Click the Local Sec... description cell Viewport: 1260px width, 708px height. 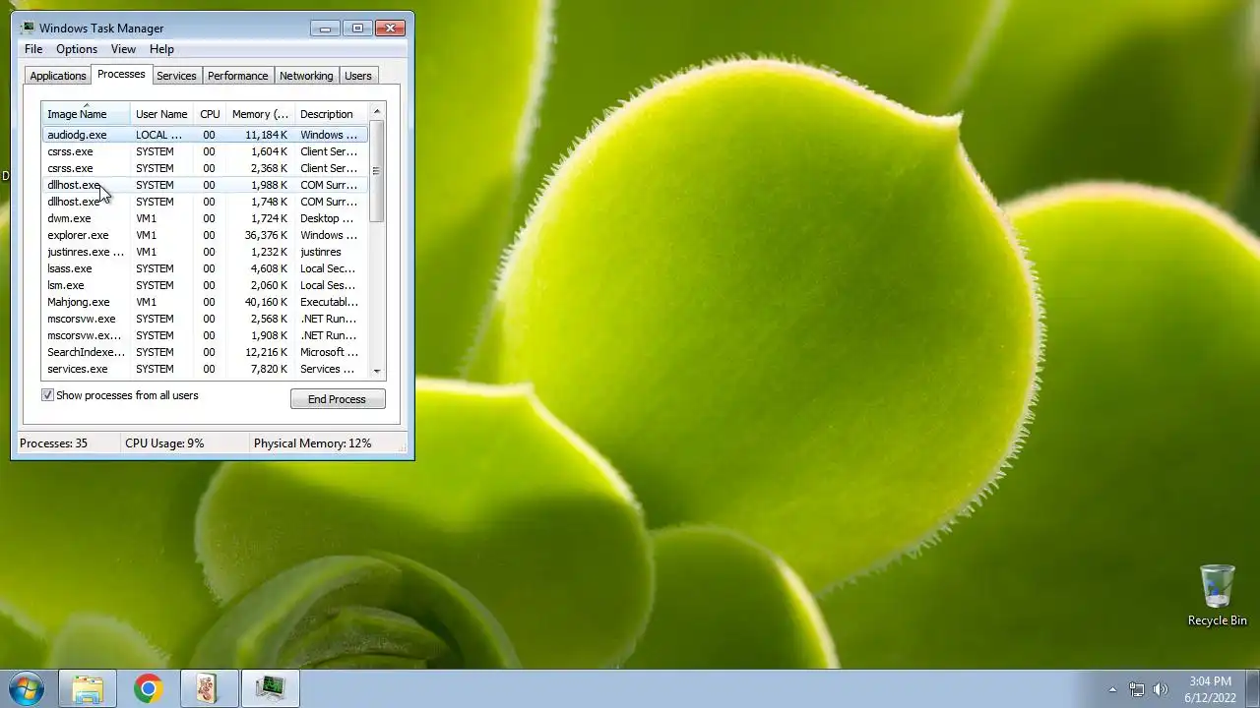pyautogui.click(x=328, y=268)
